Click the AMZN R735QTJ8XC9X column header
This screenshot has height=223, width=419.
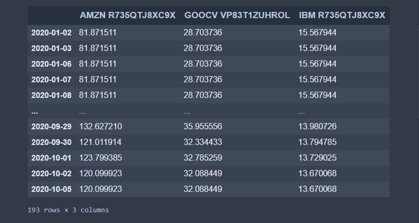128,15
